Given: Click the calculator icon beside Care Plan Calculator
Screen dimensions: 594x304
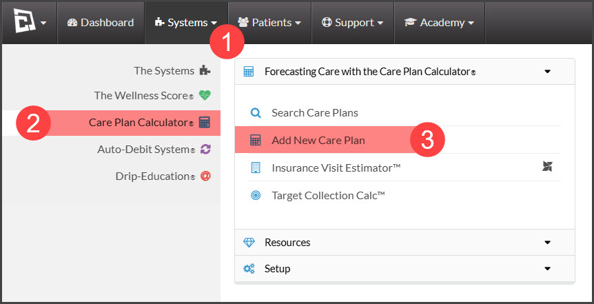Looking at the screenshot, I should (205, 123).
